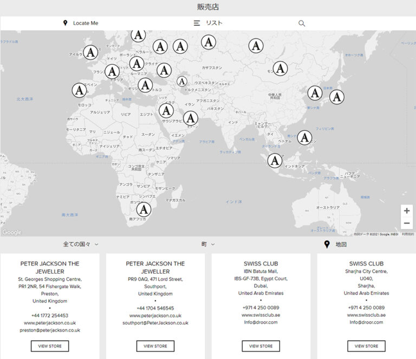Click Info@droor.com in the Sharjha card
This screenshot has width=416, height=359.
[x=366, y=322]
